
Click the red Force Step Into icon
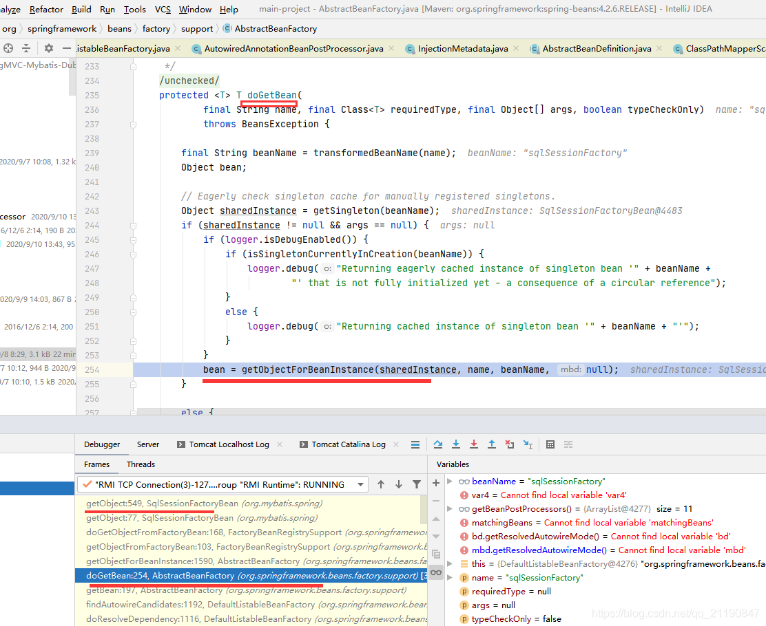tap(474, 444)
